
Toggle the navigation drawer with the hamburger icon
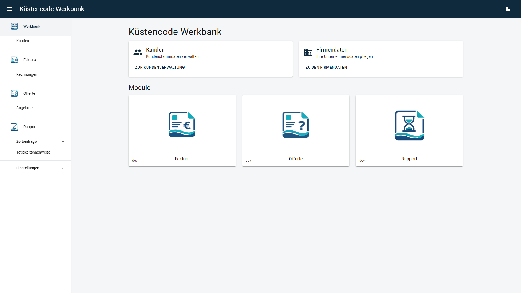point(10,9)
